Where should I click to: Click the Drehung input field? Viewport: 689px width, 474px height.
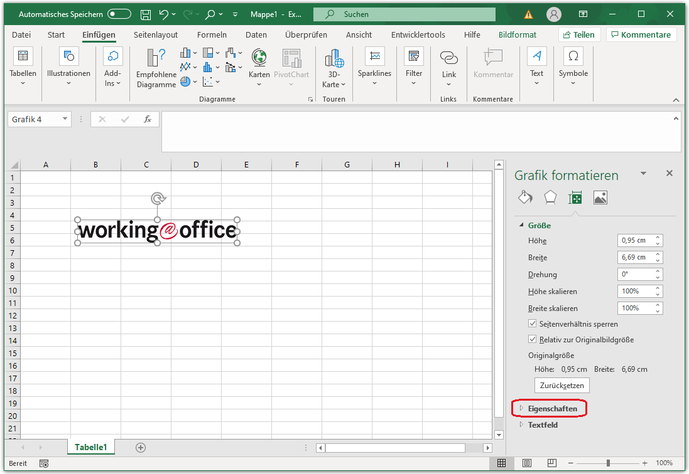click(636, 274)
